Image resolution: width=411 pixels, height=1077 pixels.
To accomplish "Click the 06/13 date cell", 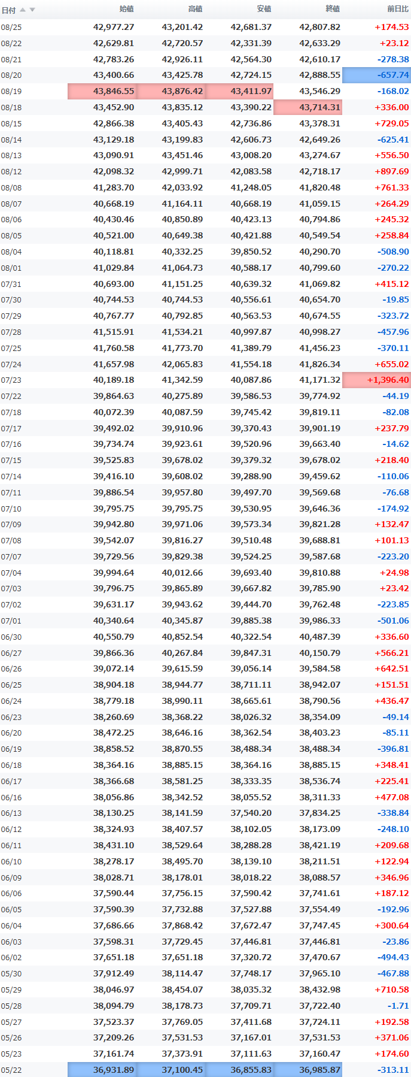I will coord(11,813).
